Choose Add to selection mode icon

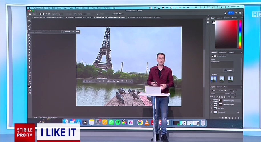point(43,14)
